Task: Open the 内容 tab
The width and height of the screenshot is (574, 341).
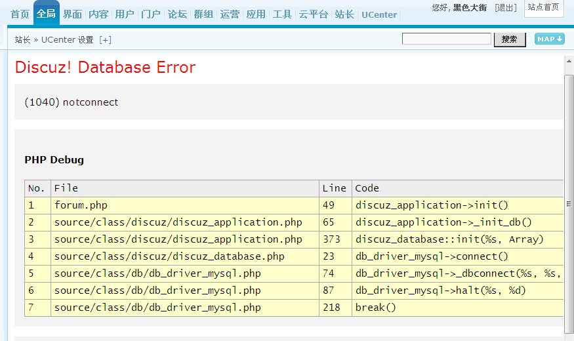Action: click(98, 14)
